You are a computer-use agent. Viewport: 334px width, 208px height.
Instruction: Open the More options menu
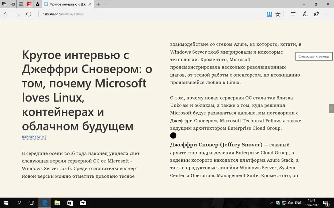click(x=328, y=14)
